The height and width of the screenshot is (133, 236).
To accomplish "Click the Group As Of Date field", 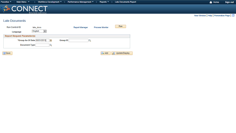I will click(x=42, y=40).
